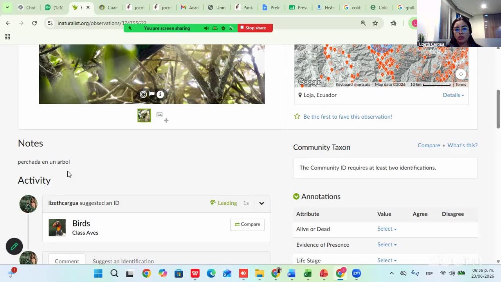Click the page vertical scrollbar

click(498, 109)
